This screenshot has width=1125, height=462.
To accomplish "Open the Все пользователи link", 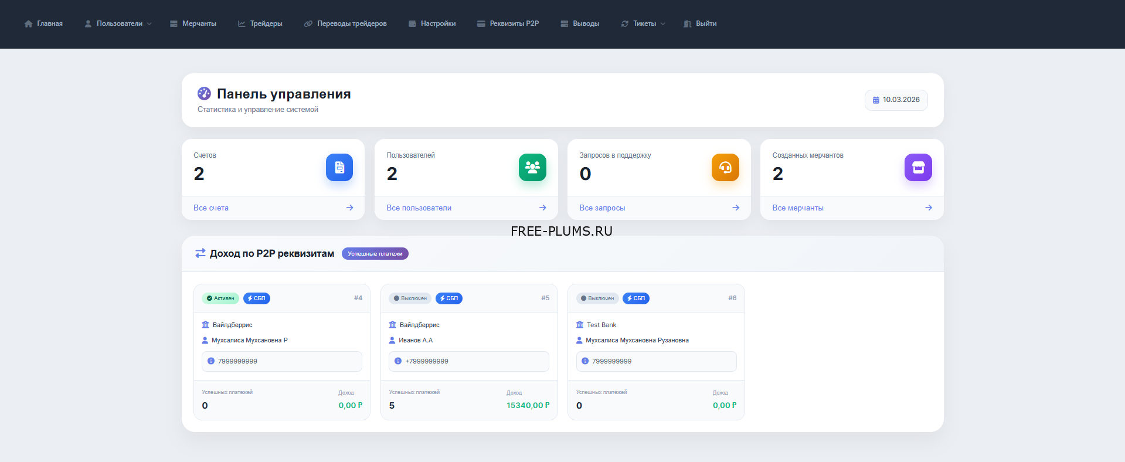I will point(419,208).
